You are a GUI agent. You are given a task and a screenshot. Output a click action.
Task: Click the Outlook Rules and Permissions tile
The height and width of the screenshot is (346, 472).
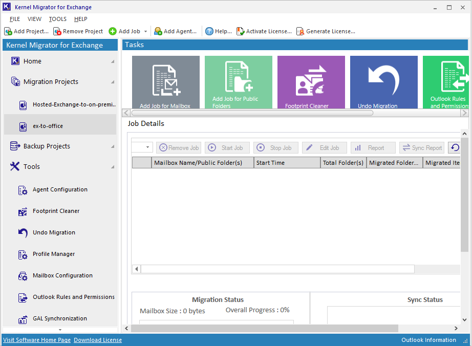(x=446, y=82)
